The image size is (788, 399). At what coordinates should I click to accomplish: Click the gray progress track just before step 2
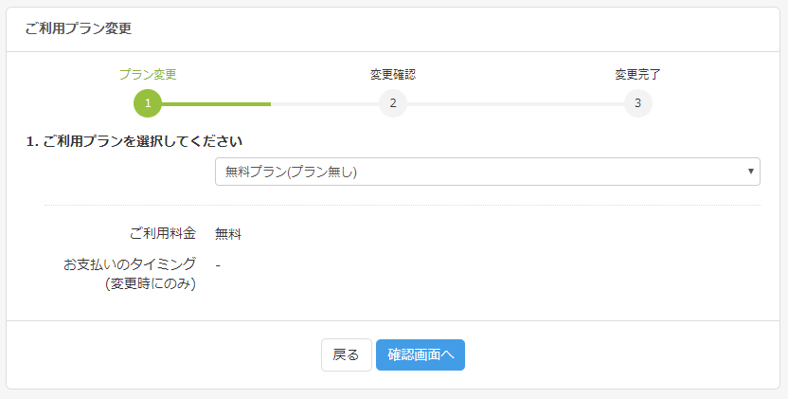pyautogui.click(x=324, y=103)
